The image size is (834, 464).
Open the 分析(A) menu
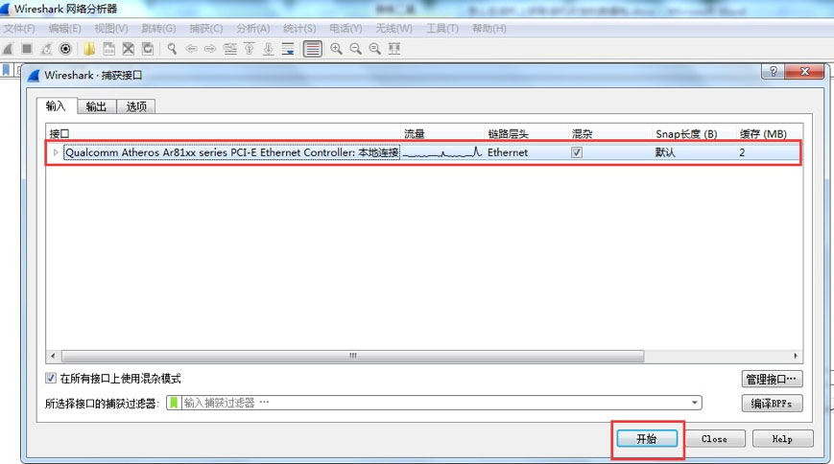(253, 29)
